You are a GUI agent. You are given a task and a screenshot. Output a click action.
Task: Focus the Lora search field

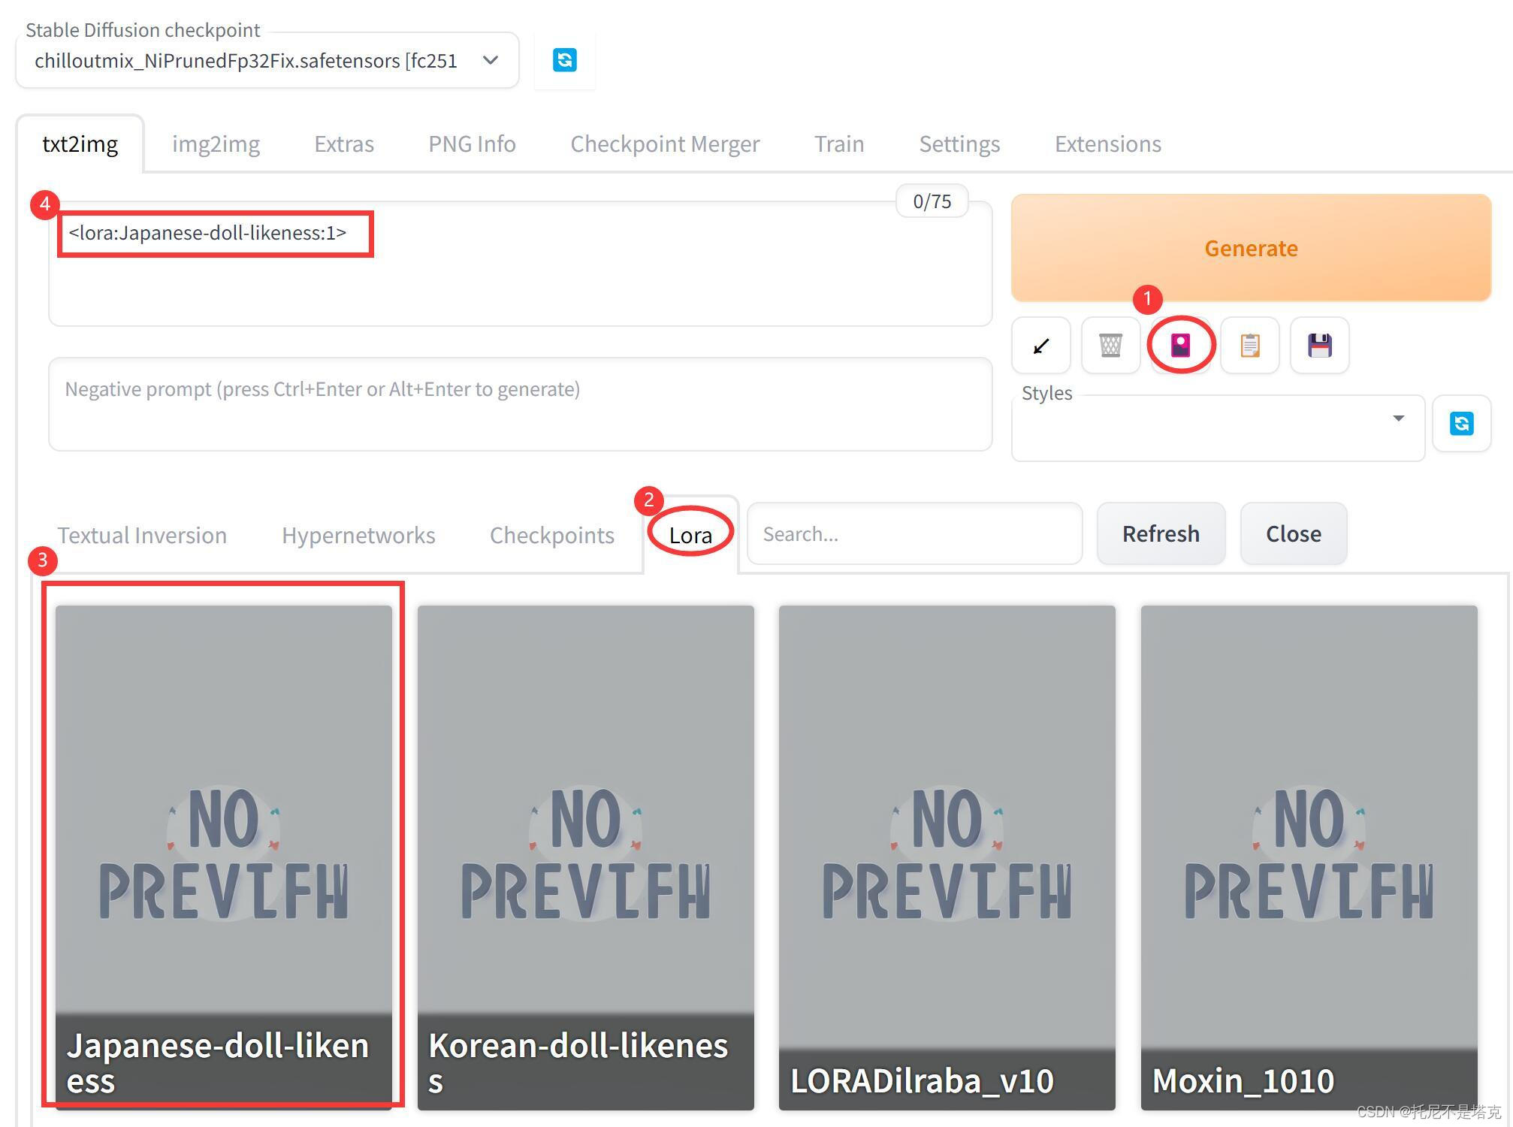[914, 534]
